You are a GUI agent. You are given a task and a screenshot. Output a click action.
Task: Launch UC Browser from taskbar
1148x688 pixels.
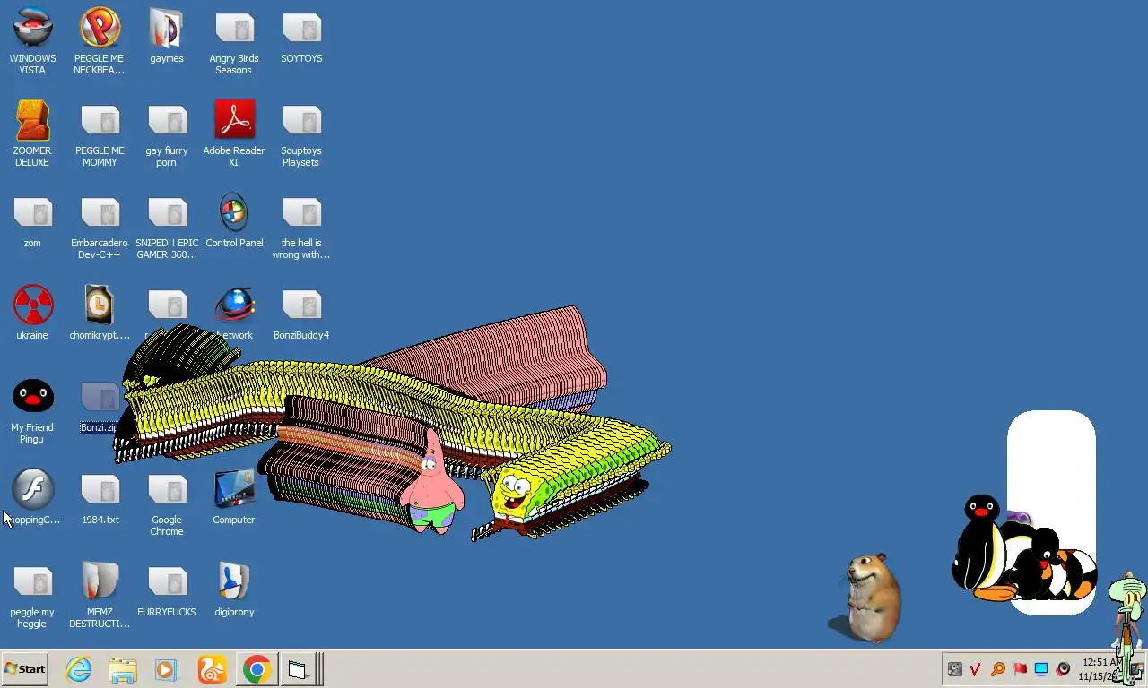pos(212,669)
